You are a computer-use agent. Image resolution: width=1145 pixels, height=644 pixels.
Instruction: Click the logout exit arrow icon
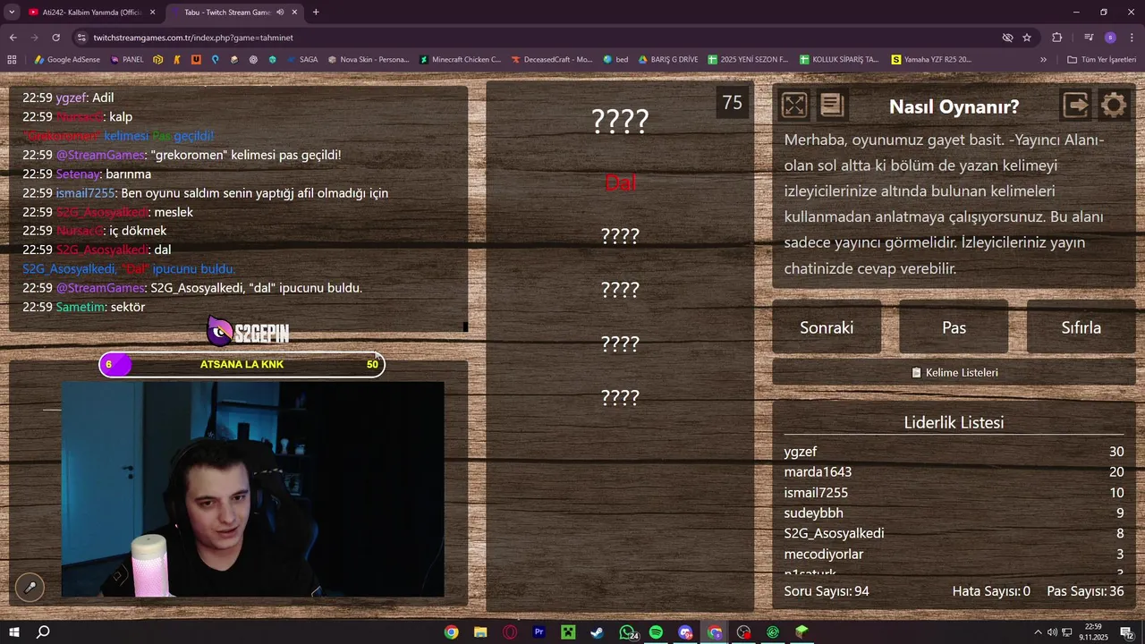coord(1076,106)
